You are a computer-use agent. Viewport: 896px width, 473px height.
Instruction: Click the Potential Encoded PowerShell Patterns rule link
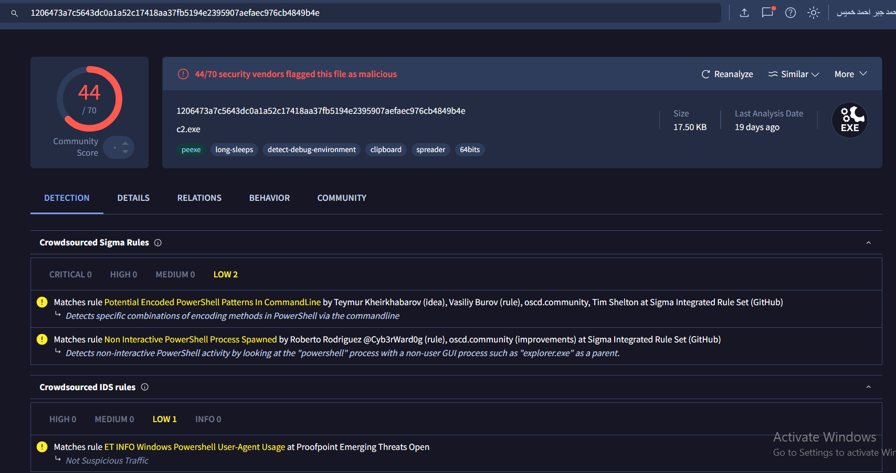click(212, 303)
